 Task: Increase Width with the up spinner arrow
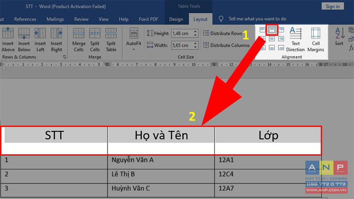196,43
